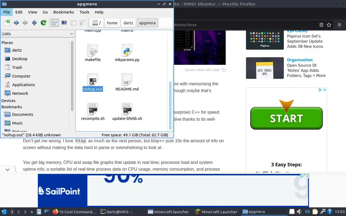This screenshot has width=346, height=216.
Task: Switch to the dartz@VM3 terminal task
Action: coord(117,212)
